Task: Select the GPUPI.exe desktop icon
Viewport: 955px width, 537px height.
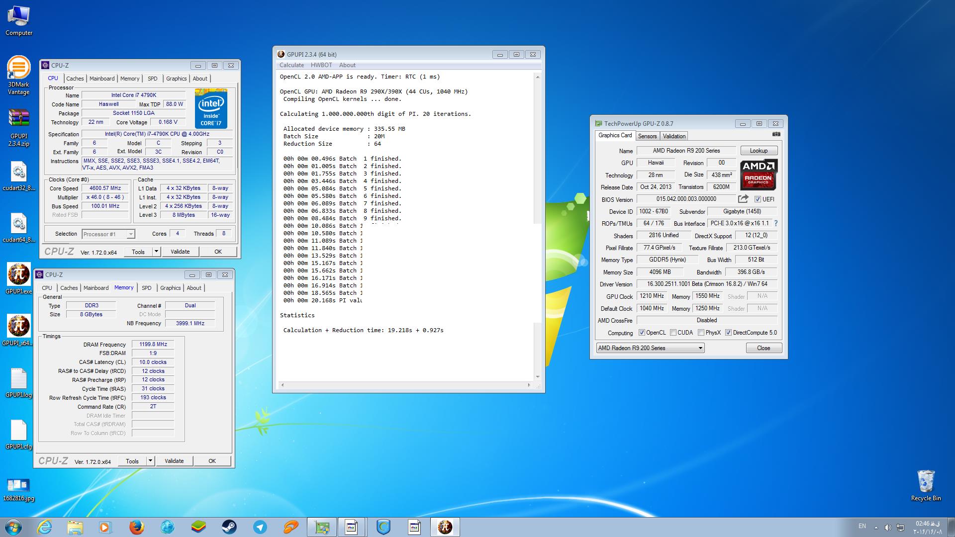Action: (x=19, y=279)
